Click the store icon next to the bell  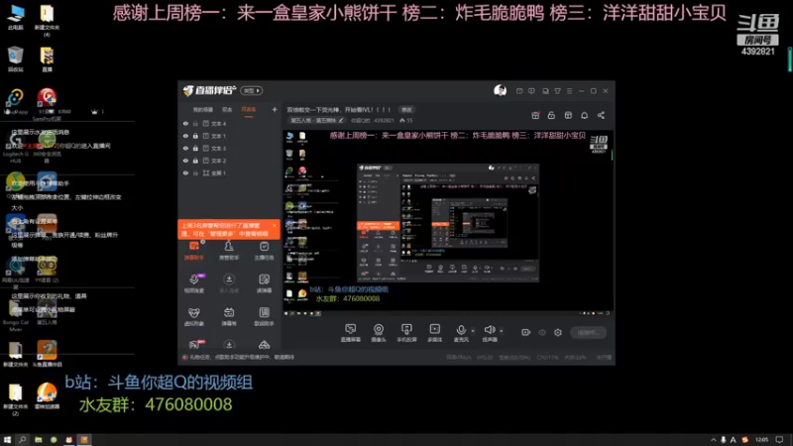pyautogui.click(x=568, y=115)
